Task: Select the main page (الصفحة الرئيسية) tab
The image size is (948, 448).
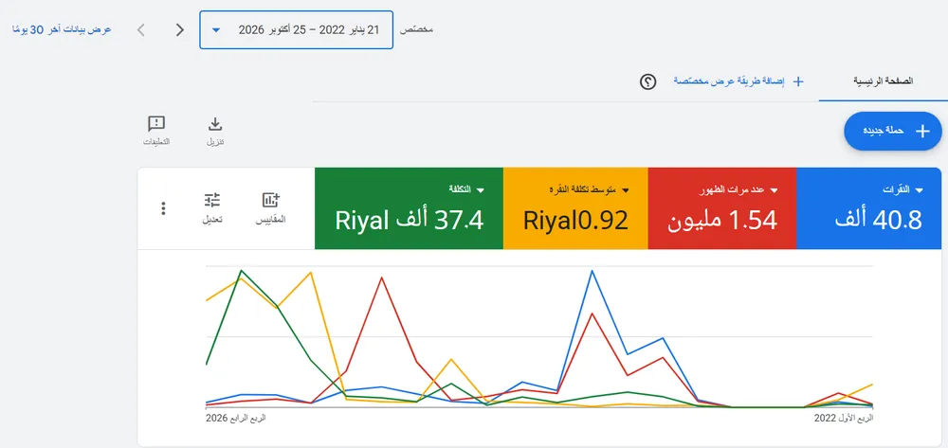Action: (883, 81)
